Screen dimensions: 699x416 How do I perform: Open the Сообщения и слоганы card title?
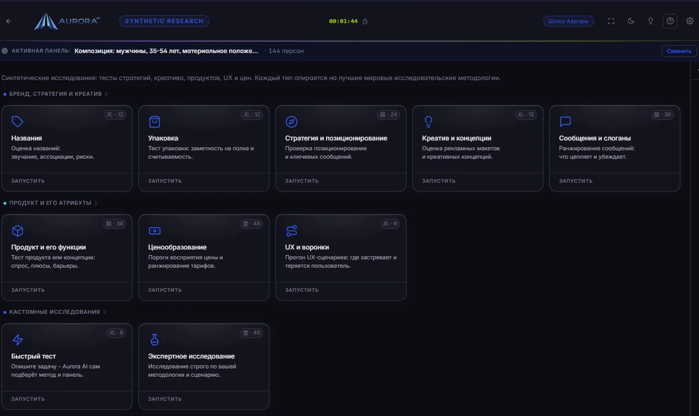click(x=595, y=139)
